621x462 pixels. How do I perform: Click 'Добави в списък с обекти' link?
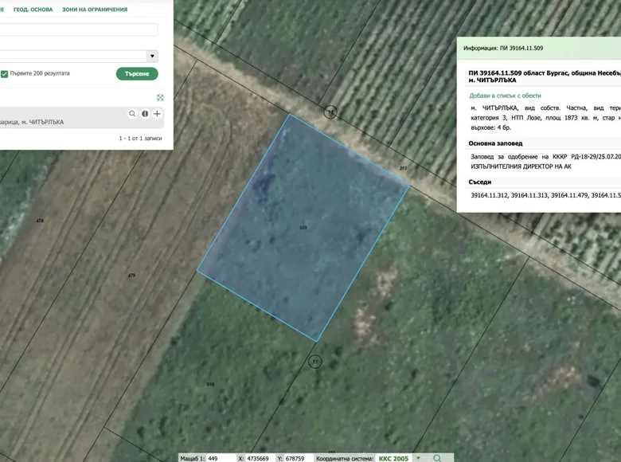pos(505,96)
